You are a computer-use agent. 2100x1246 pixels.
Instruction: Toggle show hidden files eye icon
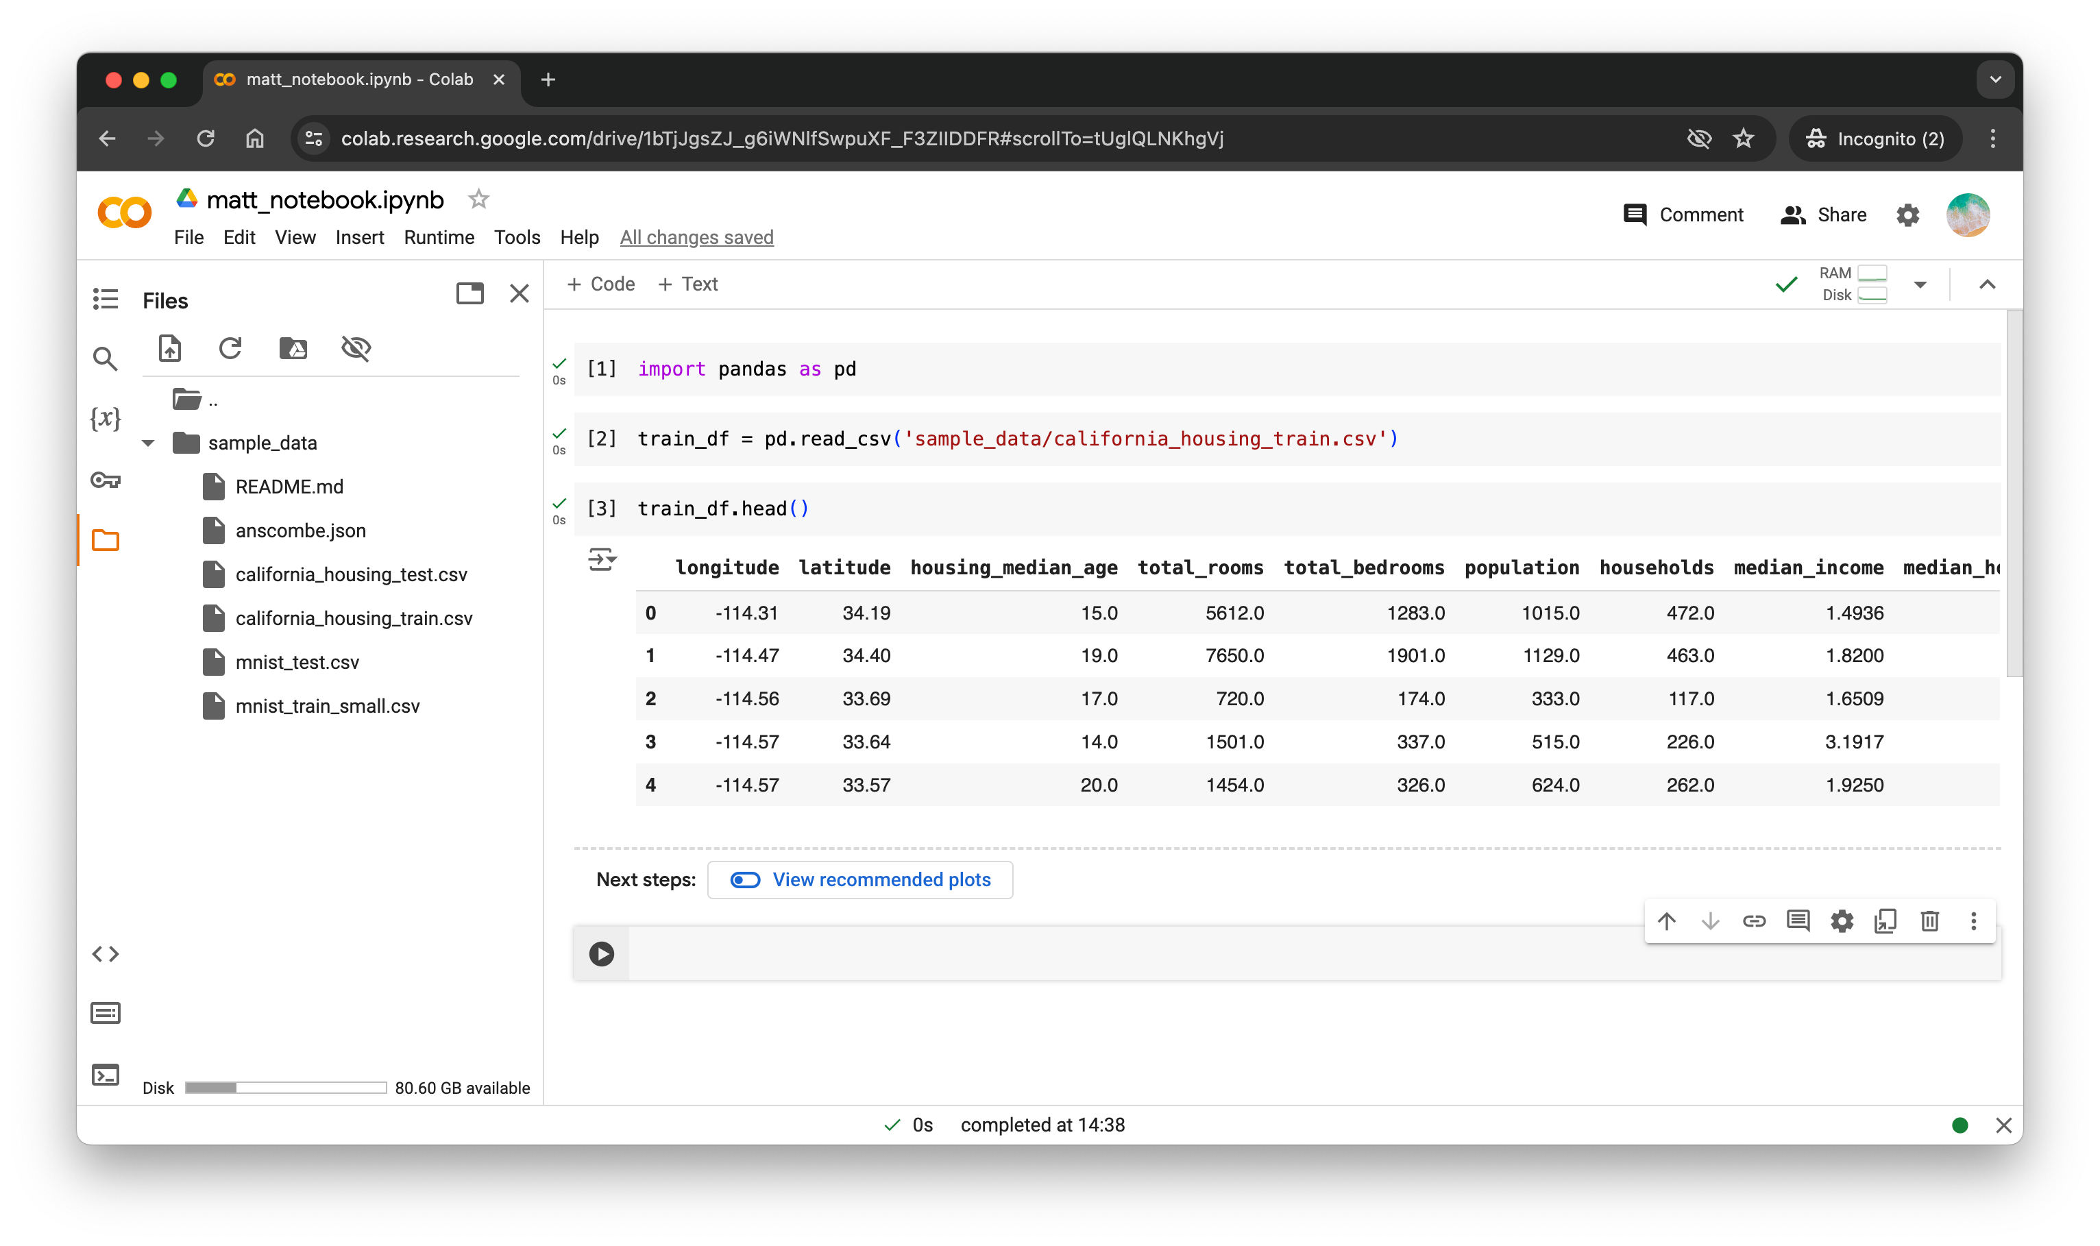pyautogui.click(x=356, y=347)
